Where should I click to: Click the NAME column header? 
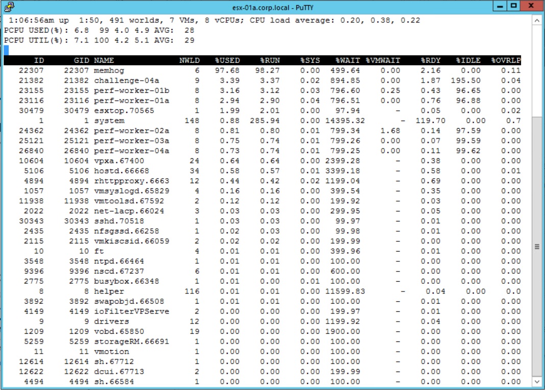[x=104, y=60]
